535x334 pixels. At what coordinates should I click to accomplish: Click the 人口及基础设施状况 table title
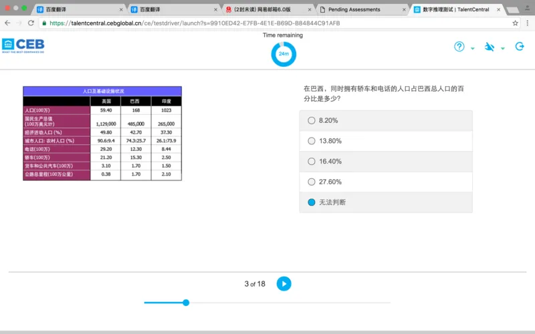pos(103,91)
